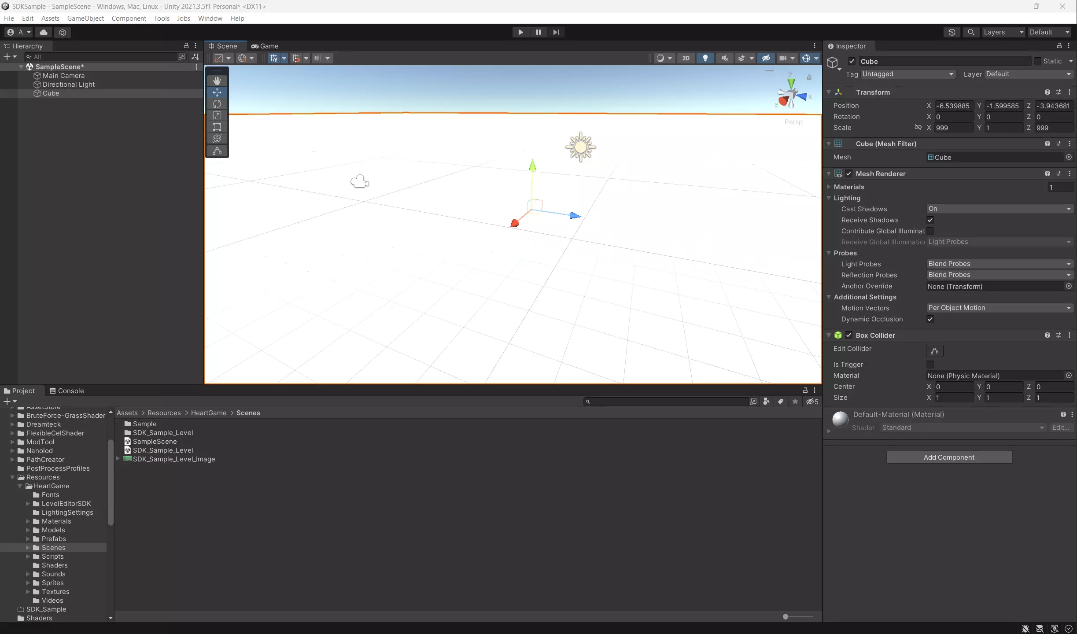Select the Scale tool in scene toolbar
1077x634 pixels.
(x=217, y=115)
